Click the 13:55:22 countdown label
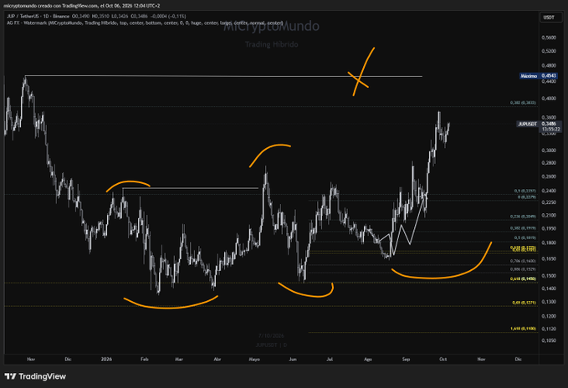The width and height of the screenshot is (568, 388). point(550,130)
